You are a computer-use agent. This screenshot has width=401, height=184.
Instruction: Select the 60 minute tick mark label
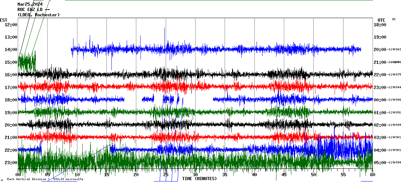tap(372, 175)
